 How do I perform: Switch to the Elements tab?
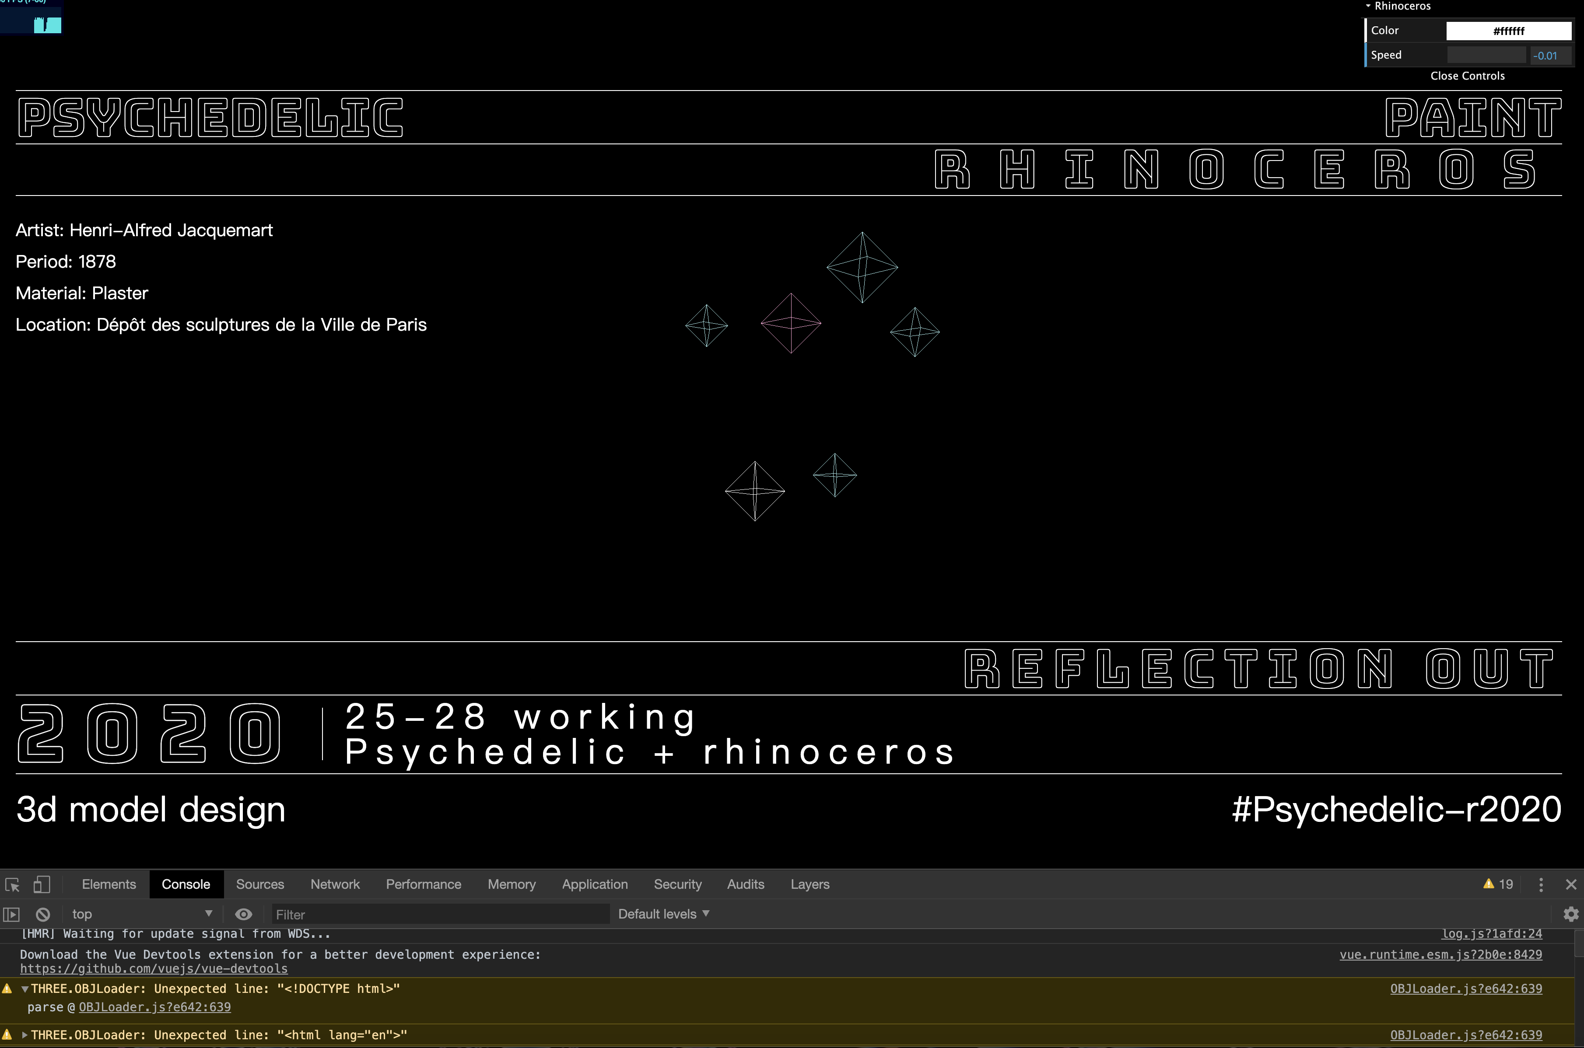coord(109,884)
